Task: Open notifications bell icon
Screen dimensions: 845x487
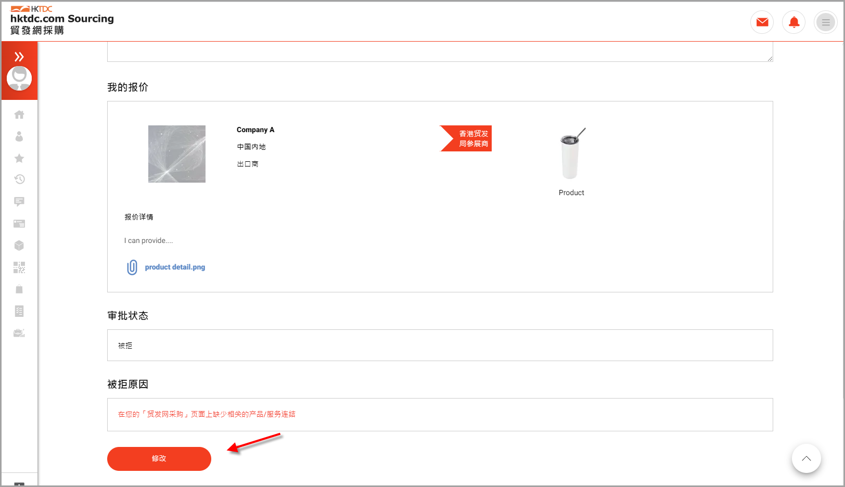Action: click(x=794, y=22)
